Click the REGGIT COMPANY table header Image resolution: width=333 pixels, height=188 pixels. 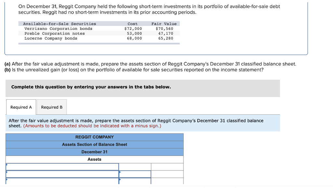pyautogui.click(x=94, y=137)
